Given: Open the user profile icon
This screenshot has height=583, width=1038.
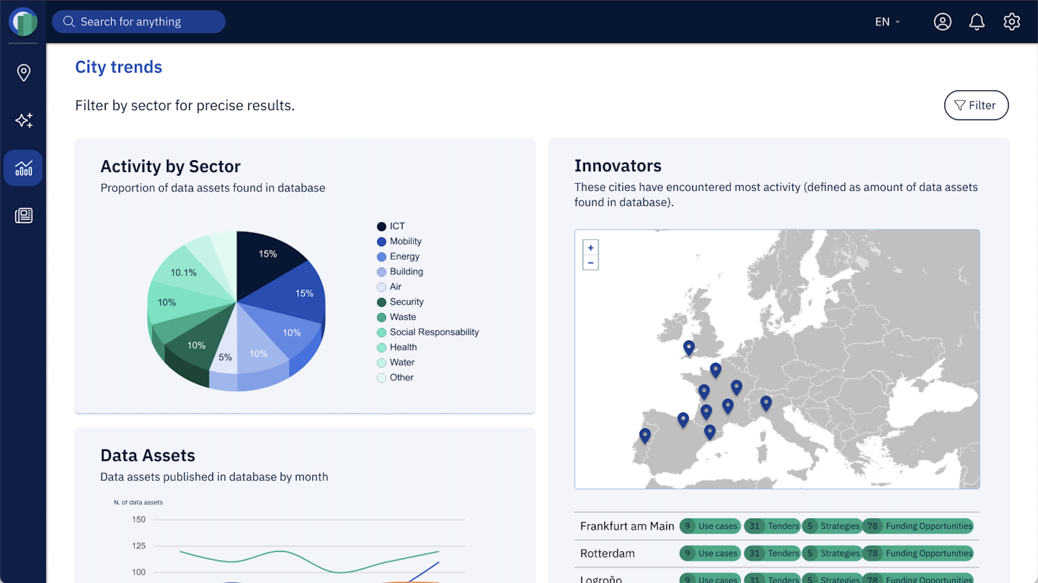Looking at the screenshot, I should (x=943, y=22).
